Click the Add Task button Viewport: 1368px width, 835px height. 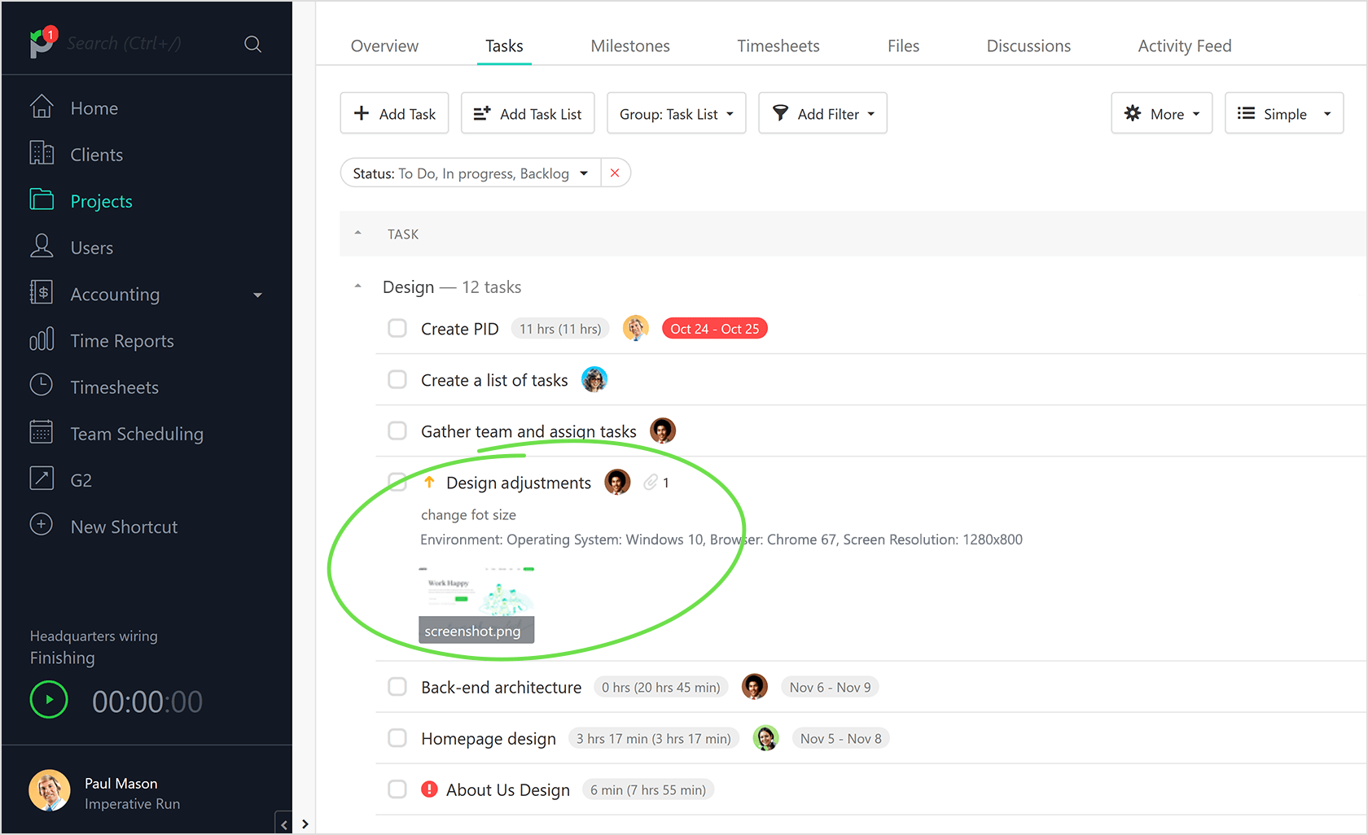(x=394, y=113)
